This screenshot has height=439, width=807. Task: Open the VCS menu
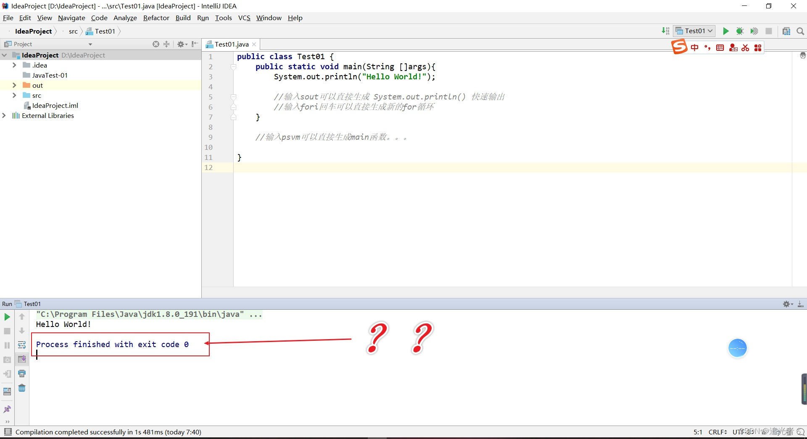244,18
